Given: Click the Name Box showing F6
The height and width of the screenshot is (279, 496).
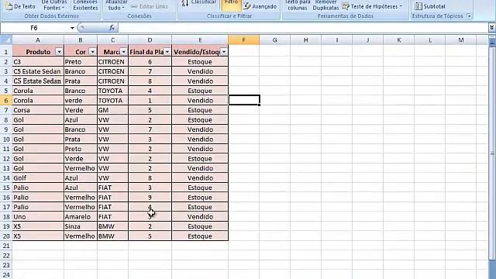Looking at the screenshot, I should click(x=35, y=28).
